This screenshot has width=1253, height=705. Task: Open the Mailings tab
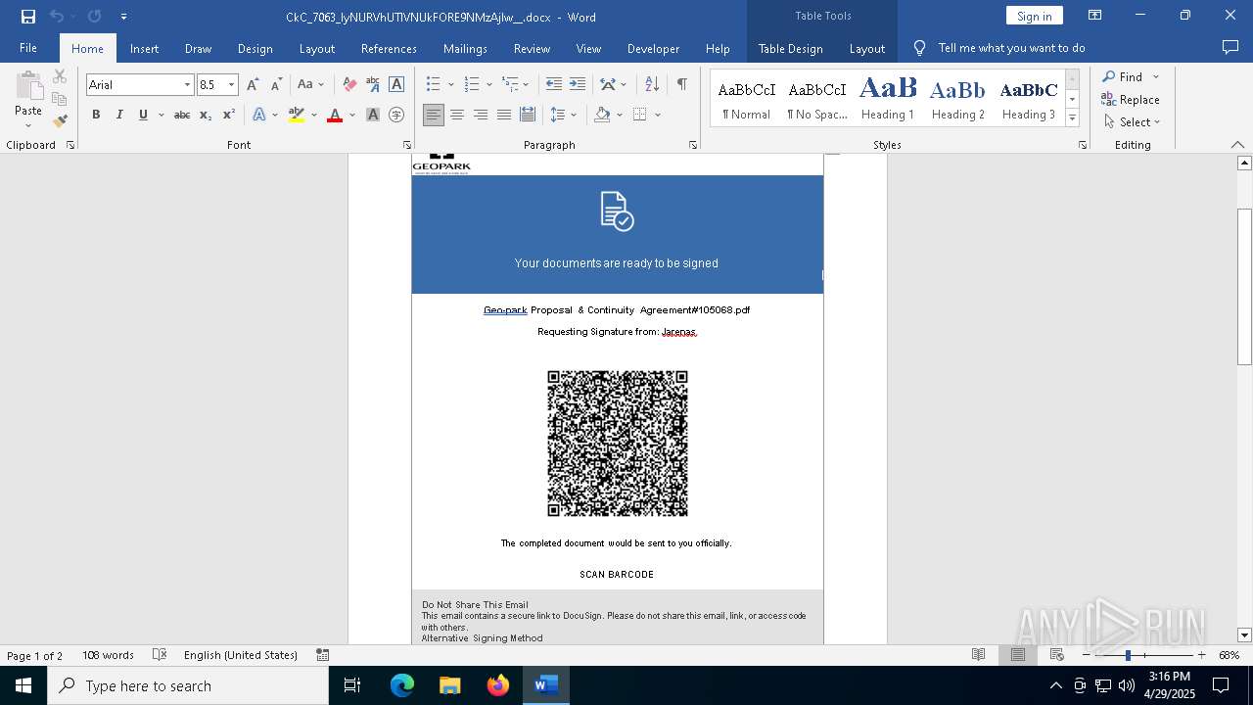click(465, 48)
